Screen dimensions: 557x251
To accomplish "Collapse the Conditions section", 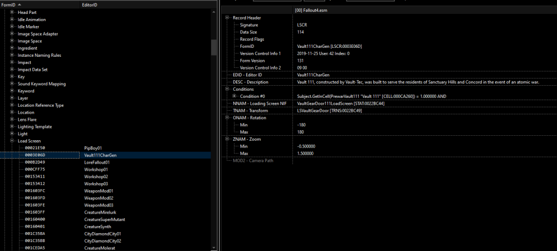I will 227,89.
